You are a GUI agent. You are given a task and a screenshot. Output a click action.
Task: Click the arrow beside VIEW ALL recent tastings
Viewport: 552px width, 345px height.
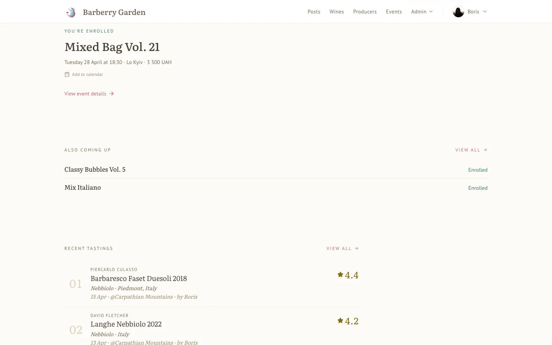coord(356,248)
